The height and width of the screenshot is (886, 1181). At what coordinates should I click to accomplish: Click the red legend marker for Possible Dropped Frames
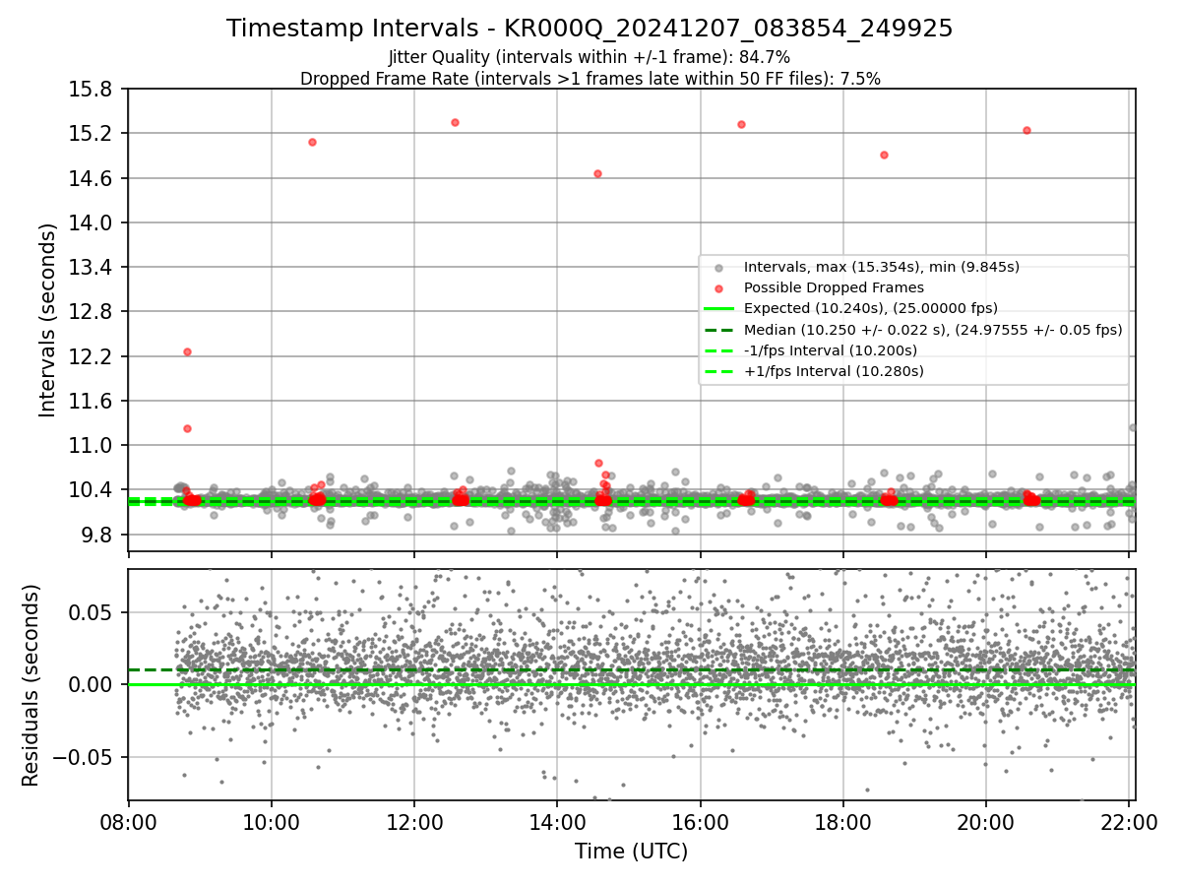tap(719, 288)
